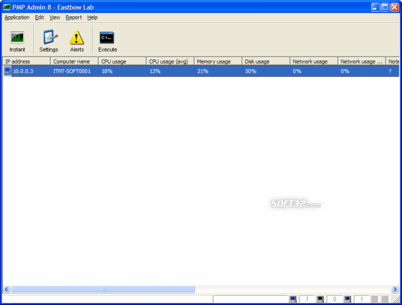Click the 50% disk usage value
Screen dimensions: 402x305
tap(251, 71)
